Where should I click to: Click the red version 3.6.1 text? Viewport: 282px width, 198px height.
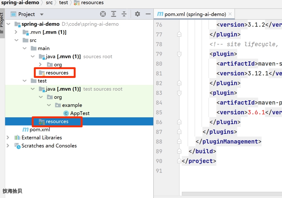point(256,112)
